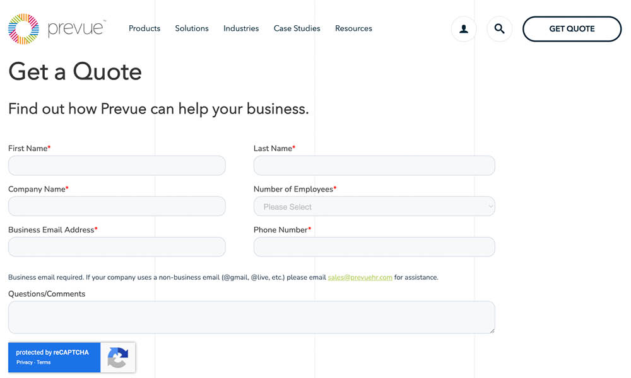The height and width of the screenshot is (378, 631).
Task: Select Case Studies in the navigation
Action: (x=297, y=28)
